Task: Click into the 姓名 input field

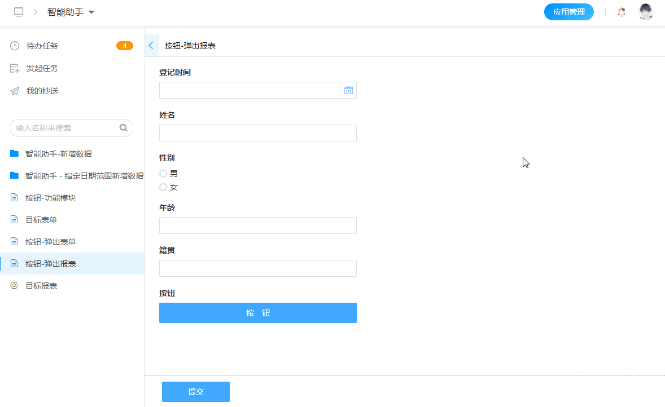Action: coord(257,133)
